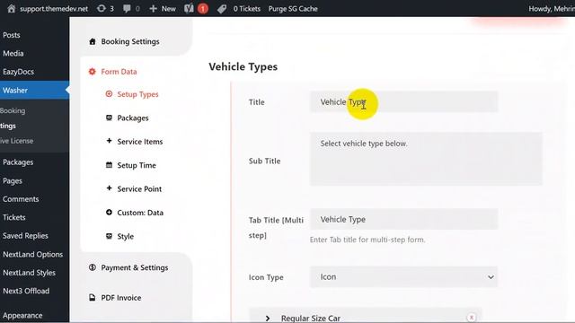The image size is (575, 323).
Task: Click plus icon beside Service Point
Action: 109,188
